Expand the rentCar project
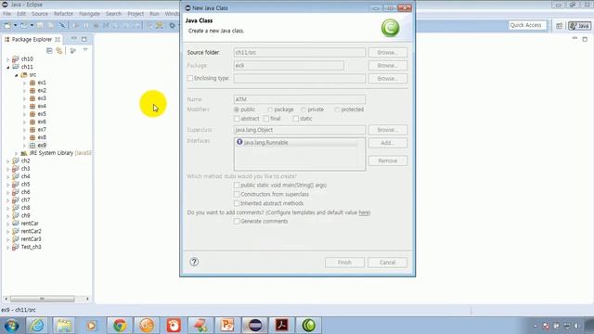The image size is (594, 334). [x=8, y=224]
